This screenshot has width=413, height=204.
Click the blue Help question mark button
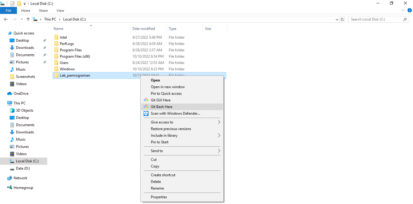pos(410,10)
